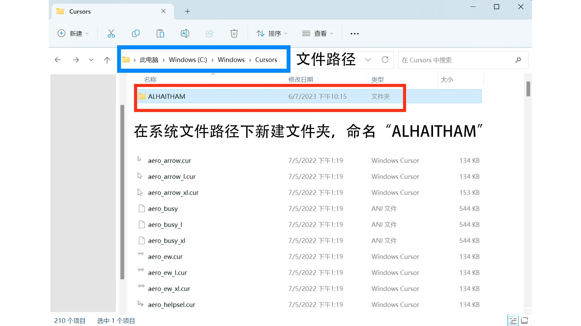
Task: Click the Refresh button beside address bar
Action: tap(385, 60)
